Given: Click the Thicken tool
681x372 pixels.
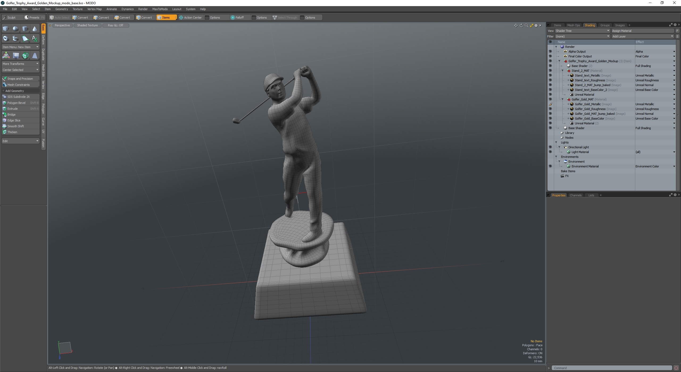Looking at the screenshot, I should click(20, 132).
